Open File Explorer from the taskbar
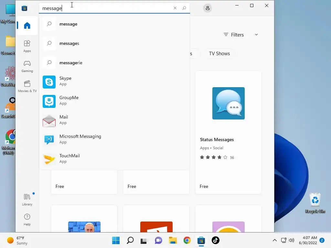This screenshot has width=331, height=248. 173,240
